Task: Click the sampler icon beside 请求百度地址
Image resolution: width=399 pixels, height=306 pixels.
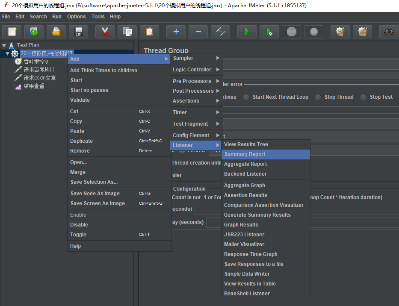Action: pos(18,69)
